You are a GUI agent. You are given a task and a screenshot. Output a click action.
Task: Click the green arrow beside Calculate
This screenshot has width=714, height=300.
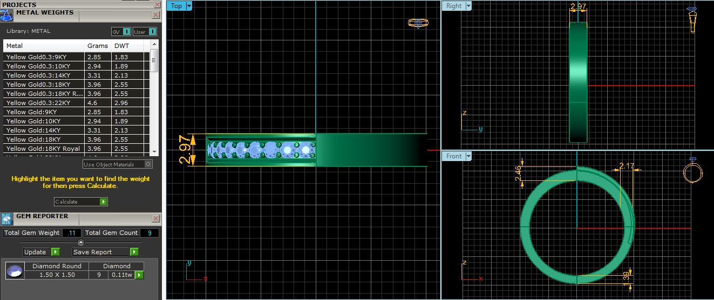pyautogui.click(x=103, y=202)
